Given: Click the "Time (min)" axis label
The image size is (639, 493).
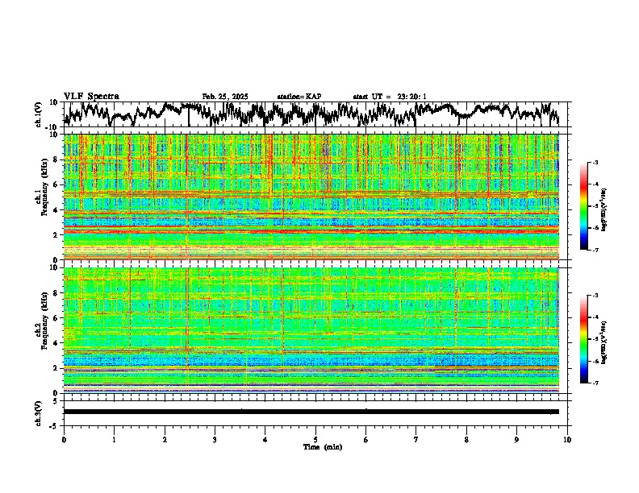Looking at the screenshot, I should pos(323,447).
